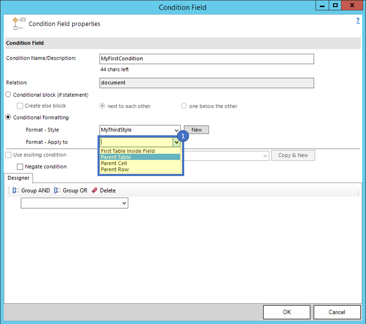Switch to the Designer tab
The image size is (366, 324).
tap(18, 178)
